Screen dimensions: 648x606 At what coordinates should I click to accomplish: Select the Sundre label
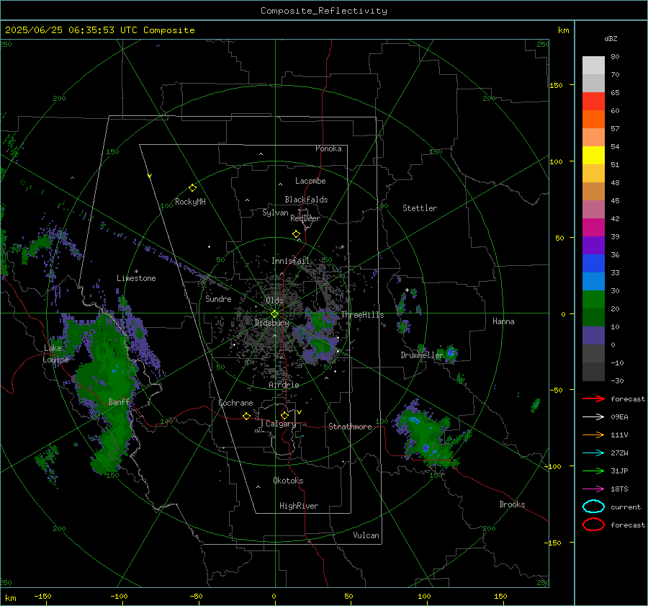(x=218, y=298)
